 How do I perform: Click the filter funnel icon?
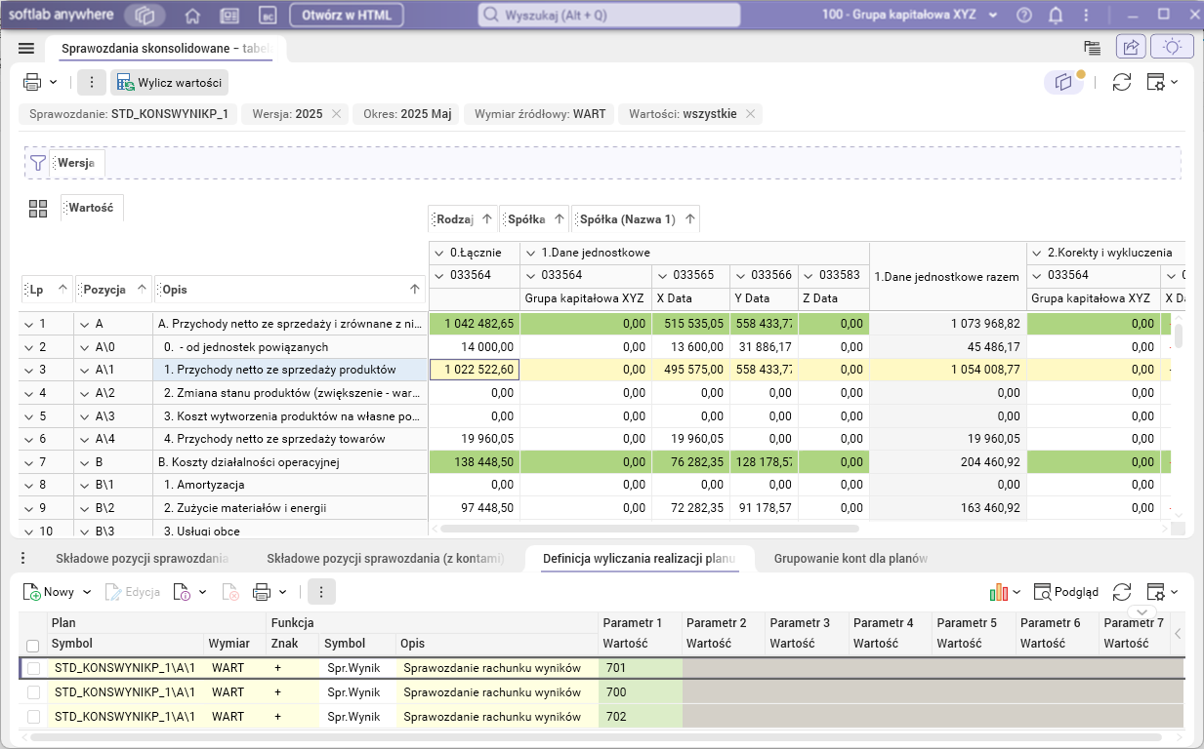click(38, 163)
